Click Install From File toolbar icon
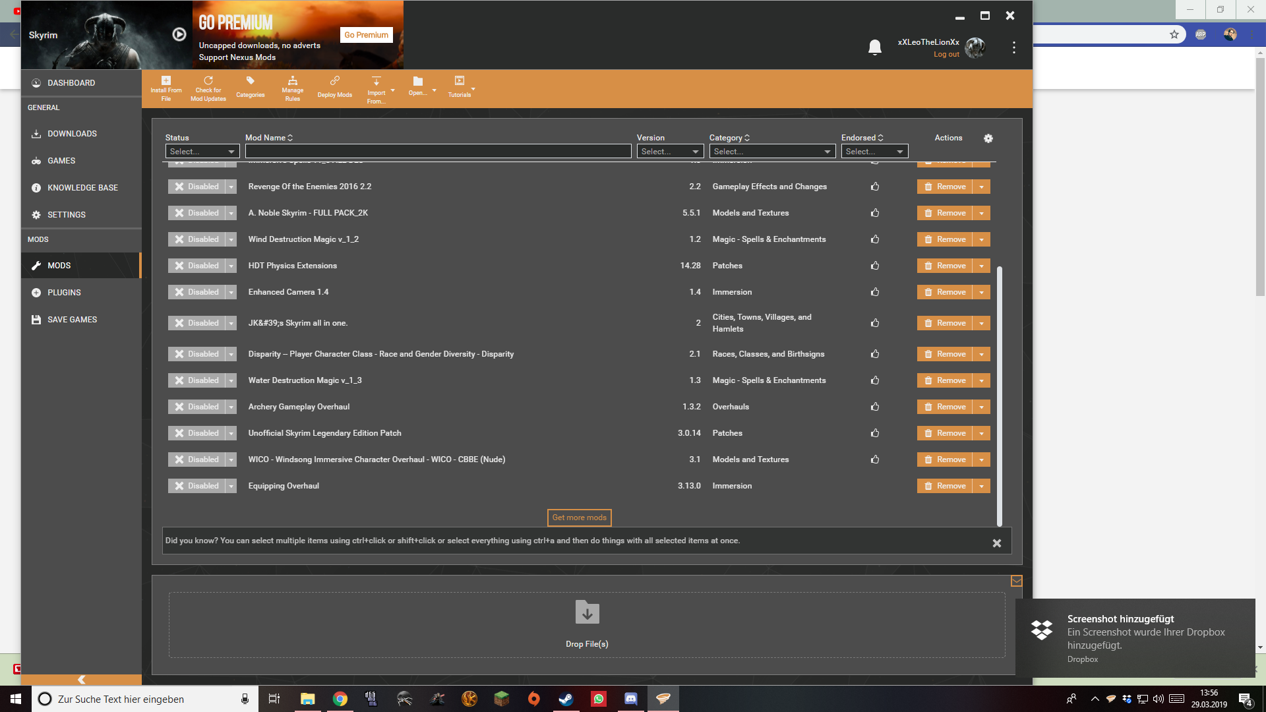The width and height of the screenshot is (1266, 712). click(x=166, y=88)
